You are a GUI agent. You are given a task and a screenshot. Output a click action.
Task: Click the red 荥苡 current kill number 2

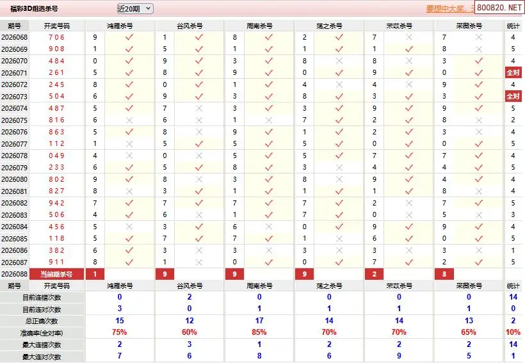(x=374, y=274)
